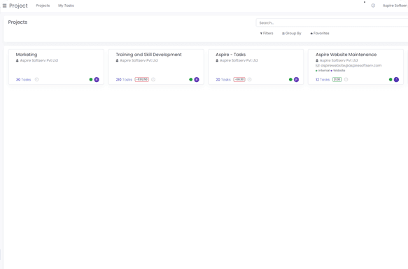Open the Marketing project card title
This screenshot has width=408, height=269.
click(x=27, y=55)
